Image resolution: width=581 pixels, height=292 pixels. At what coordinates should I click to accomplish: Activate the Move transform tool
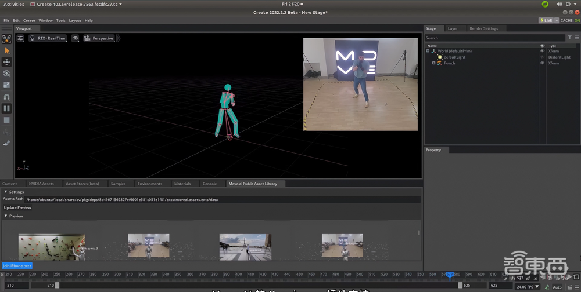(7, 62)
